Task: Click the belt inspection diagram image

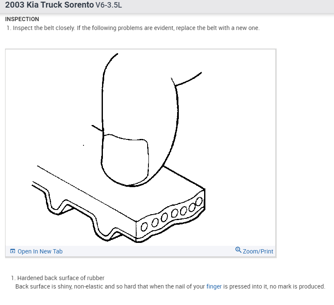Action: [140, 148]
